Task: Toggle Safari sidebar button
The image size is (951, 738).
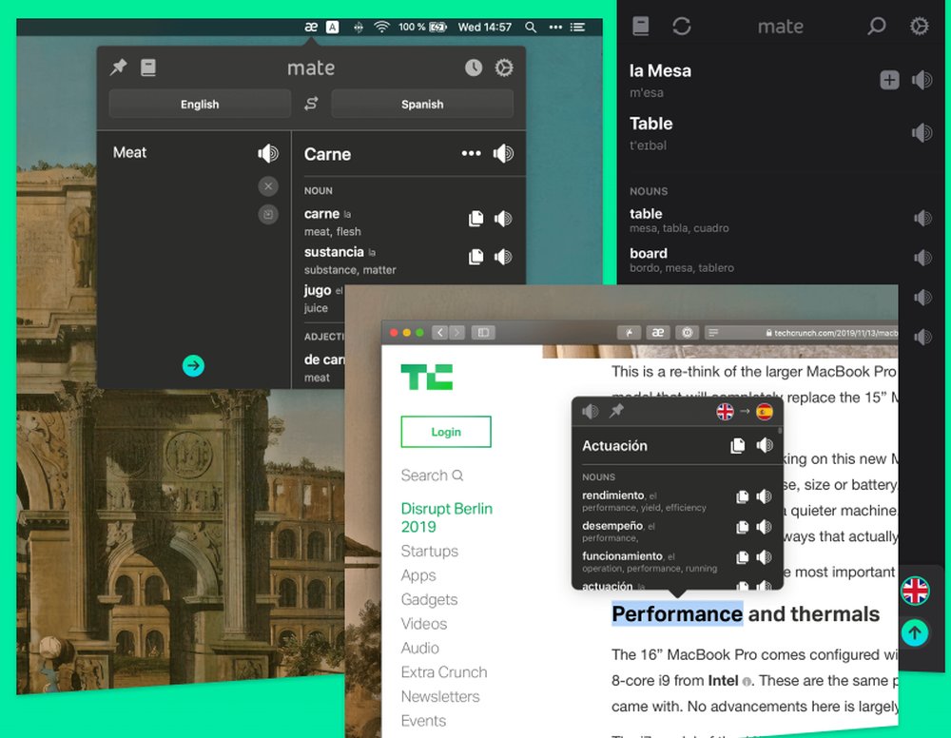Action: 483,332
